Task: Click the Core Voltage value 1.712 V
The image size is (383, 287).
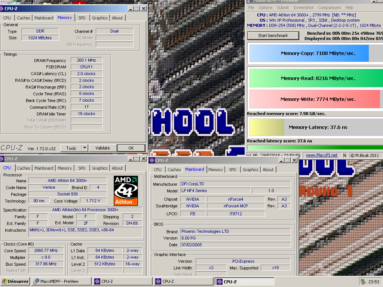Action: pos(93,201)
